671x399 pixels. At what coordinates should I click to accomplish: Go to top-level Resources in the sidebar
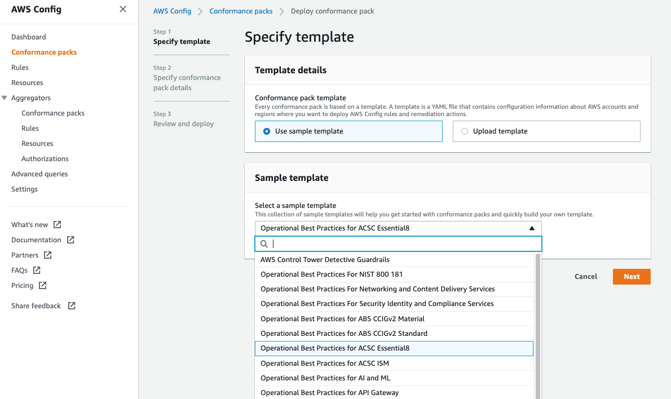coord(27,82)
